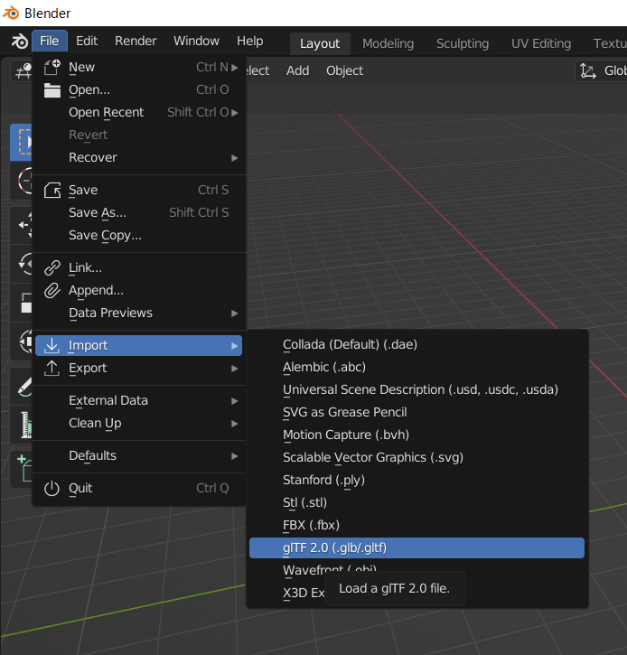627x655 pixels.
Task: Open the Global orientation dropdown
Action: click(601, 71)
